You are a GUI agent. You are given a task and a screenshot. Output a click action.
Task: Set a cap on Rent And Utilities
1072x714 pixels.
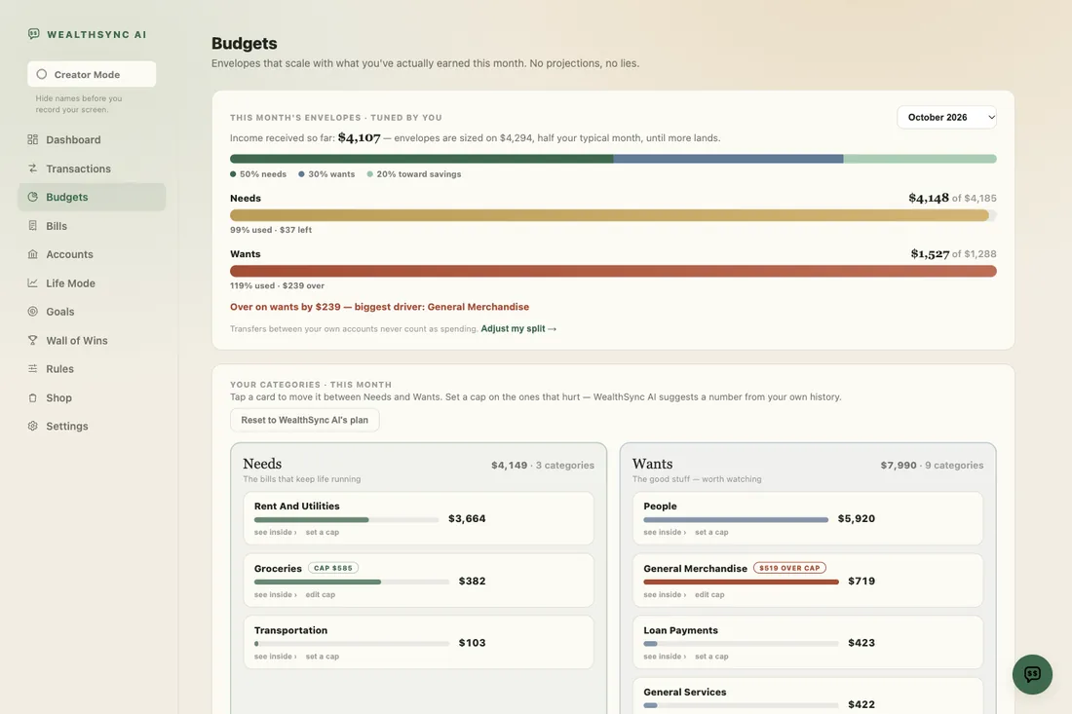[x=322, y=532]
